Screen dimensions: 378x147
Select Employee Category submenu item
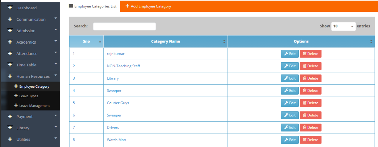30,86
